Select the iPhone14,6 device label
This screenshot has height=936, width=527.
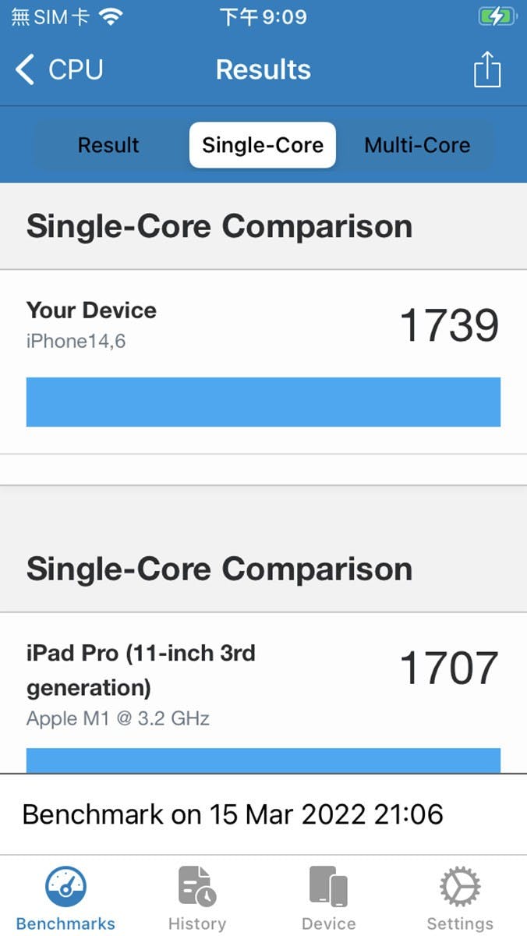tap(76, 341)
